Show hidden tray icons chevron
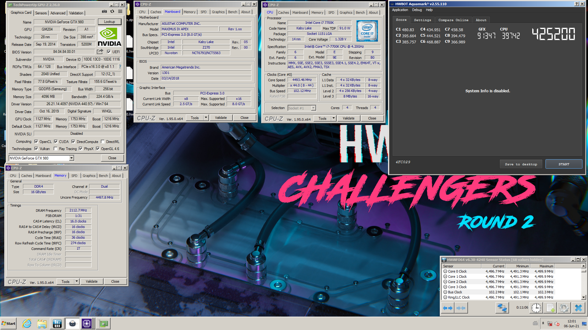 (x=543, y=323)
